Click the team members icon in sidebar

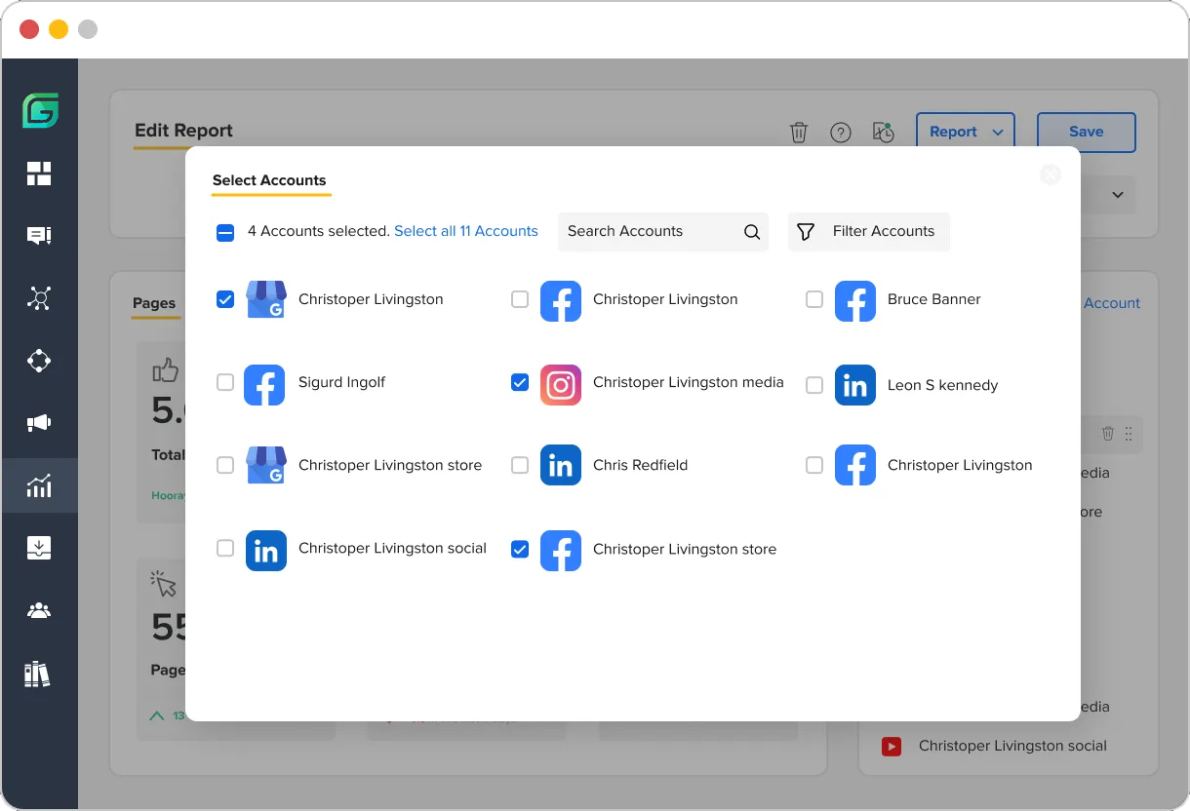39,611
